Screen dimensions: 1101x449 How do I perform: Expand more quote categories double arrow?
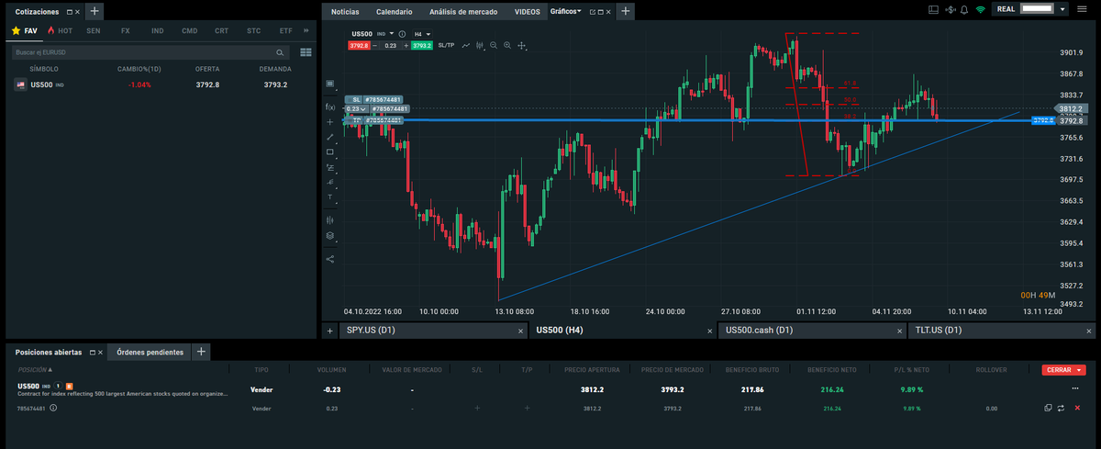[305, 30]
